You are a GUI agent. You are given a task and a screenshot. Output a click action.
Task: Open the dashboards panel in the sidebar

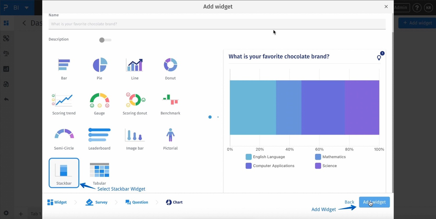tap(6, 23)
